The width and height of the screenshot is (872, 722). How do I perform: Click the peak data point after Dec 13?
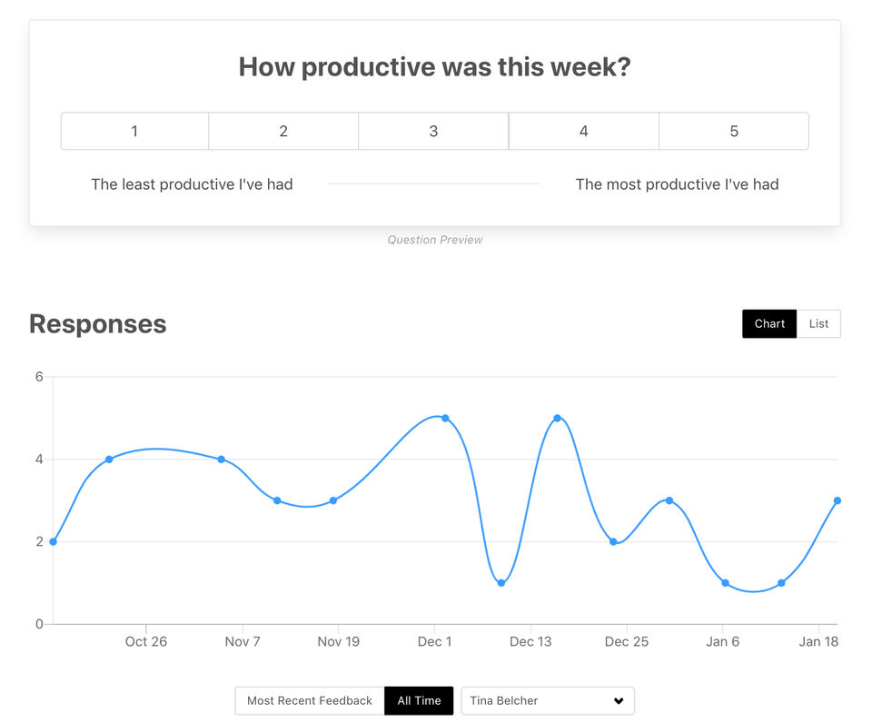click(557, 418)
